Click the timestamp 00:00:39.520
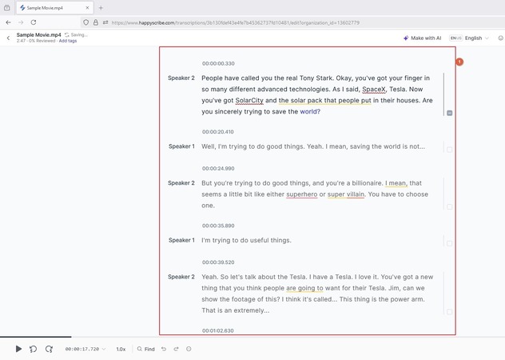 tap(218, 262)
